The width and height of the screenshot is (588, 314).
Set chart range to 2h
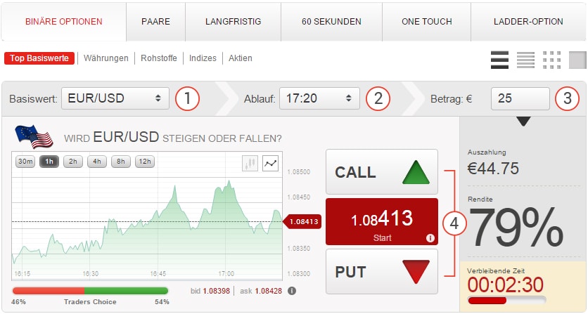(73, 162)
